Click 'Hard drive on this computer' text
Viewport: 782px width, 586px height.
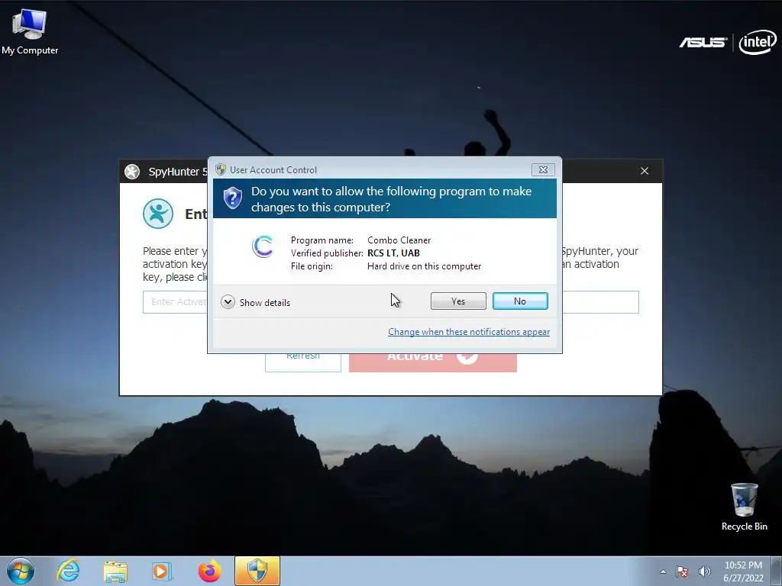(x=425, y=266)
